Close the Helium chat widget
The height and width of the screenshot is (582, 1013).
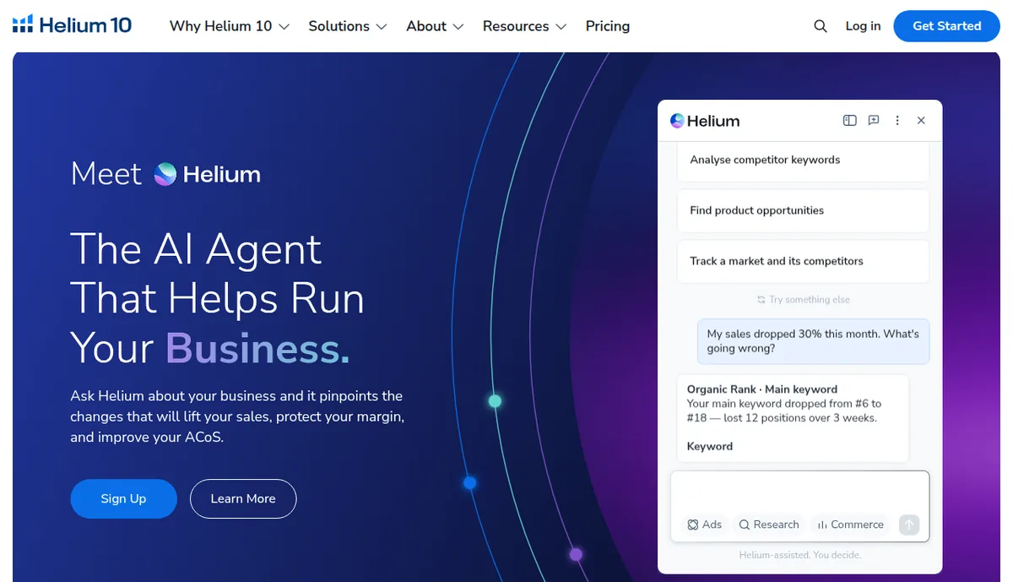pyautogui.click(x=921, y=121)
